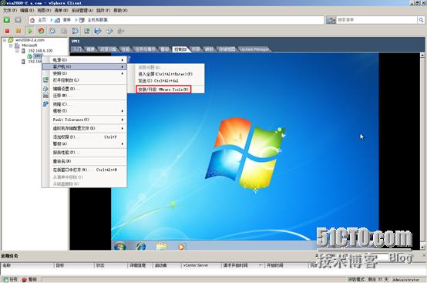Image resolution: width=427 pixels, height=283 pixels.
Task: Click the 控制台 (Console) tab
Action: (x=181, y=49)
